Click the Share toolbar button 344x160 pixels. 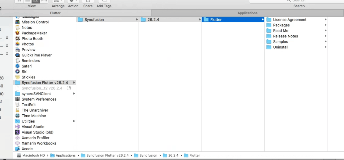88,1
